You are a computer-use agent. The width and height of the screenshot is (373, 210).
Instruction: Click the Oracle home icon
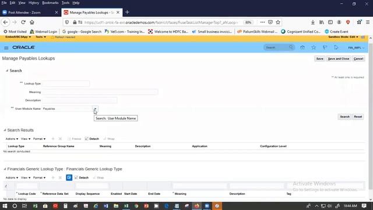(302, 47)
